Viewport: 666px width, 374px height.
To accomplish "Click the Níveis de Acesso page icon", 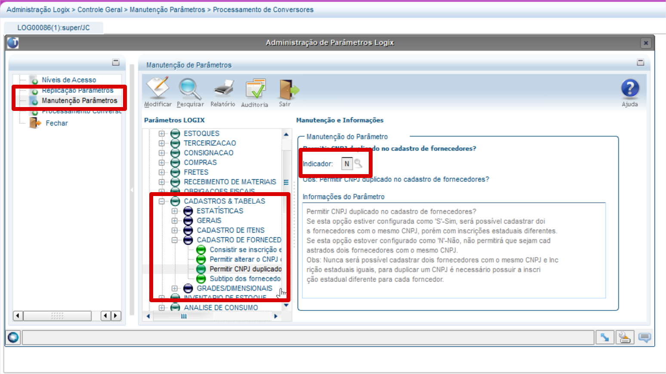I will 34,80.
